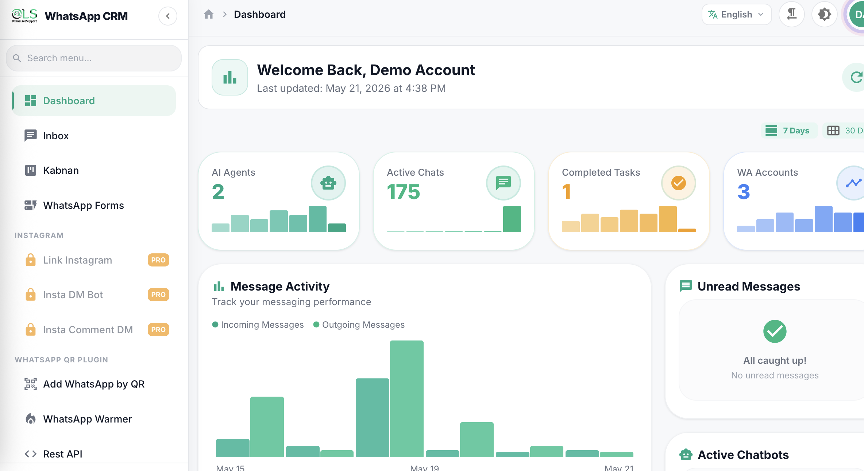Click the PRO badge beside Link Instagram
Viewport: 864px width, 471px height.
click(158, 260)
